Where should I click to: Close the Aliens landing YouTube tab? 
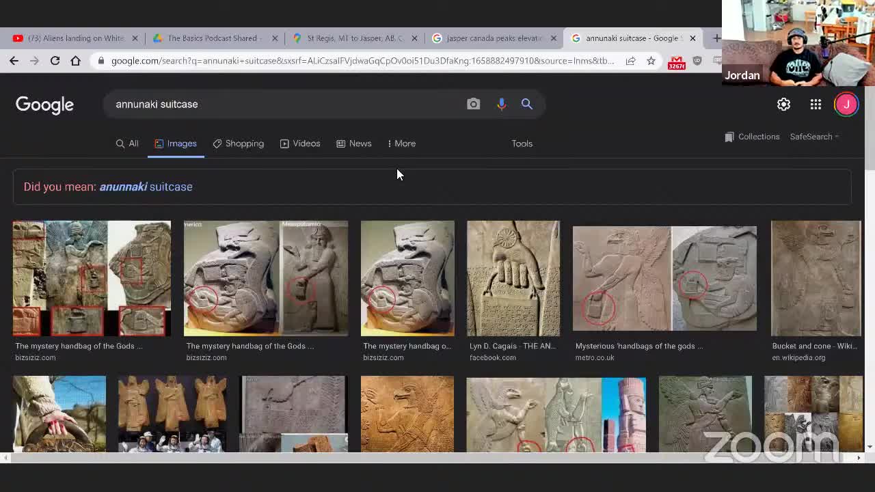135,38
